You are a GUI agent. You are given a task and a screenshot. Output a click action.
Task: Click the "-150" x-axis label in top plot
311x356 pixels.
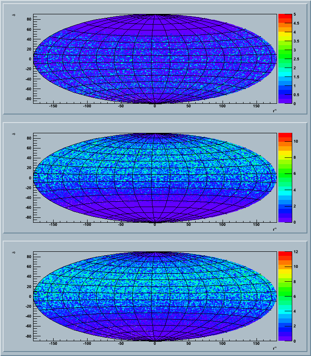53,106
